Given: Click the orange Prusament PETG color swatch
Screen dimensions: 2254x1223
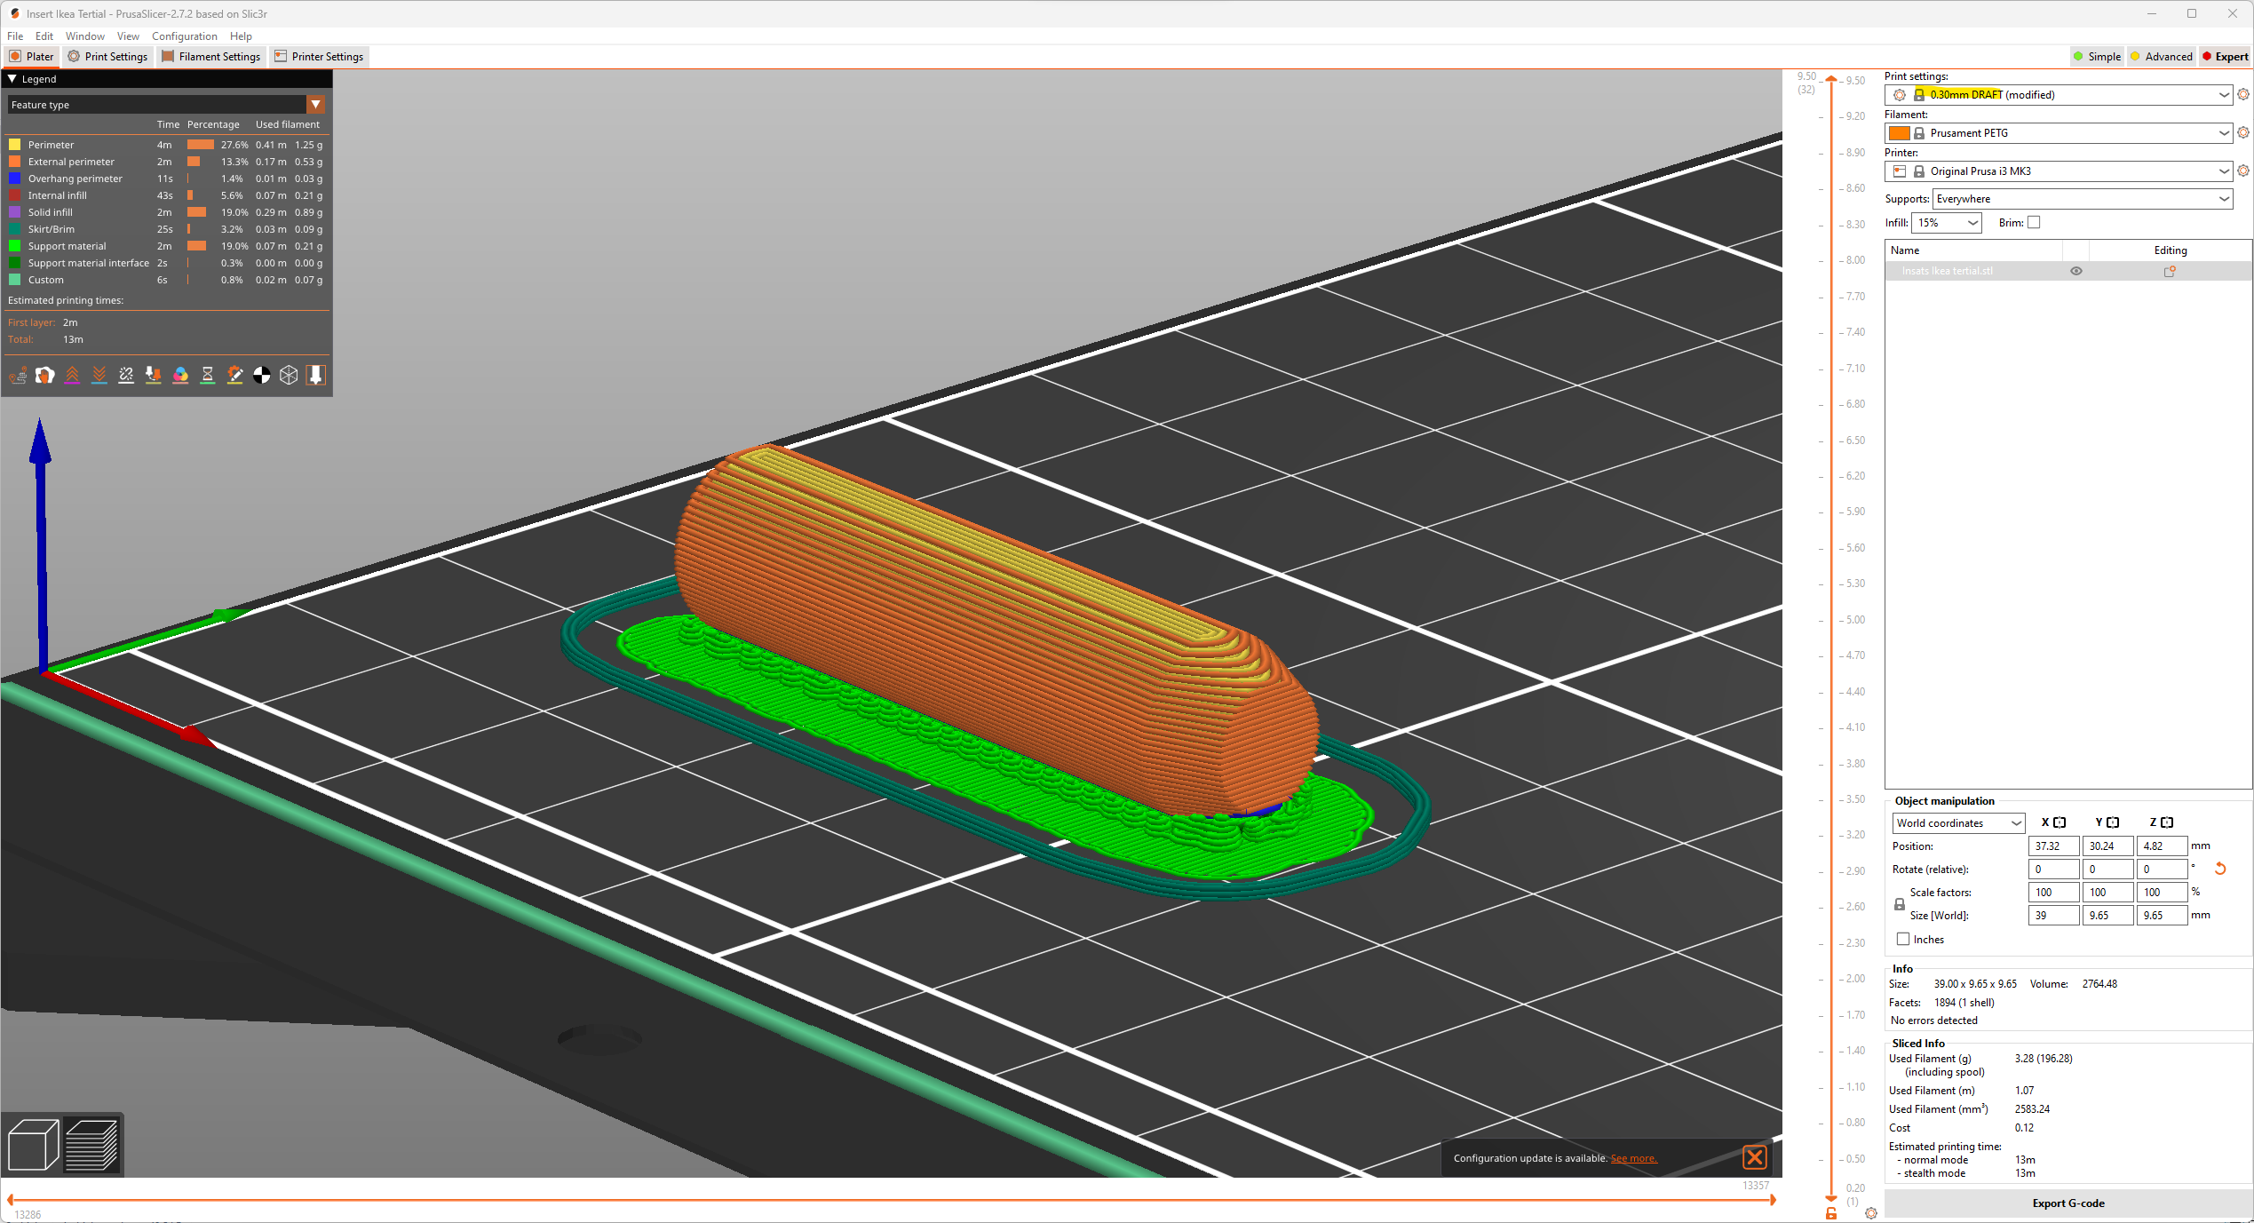Looking at the screenshot, I should 1899,133.
